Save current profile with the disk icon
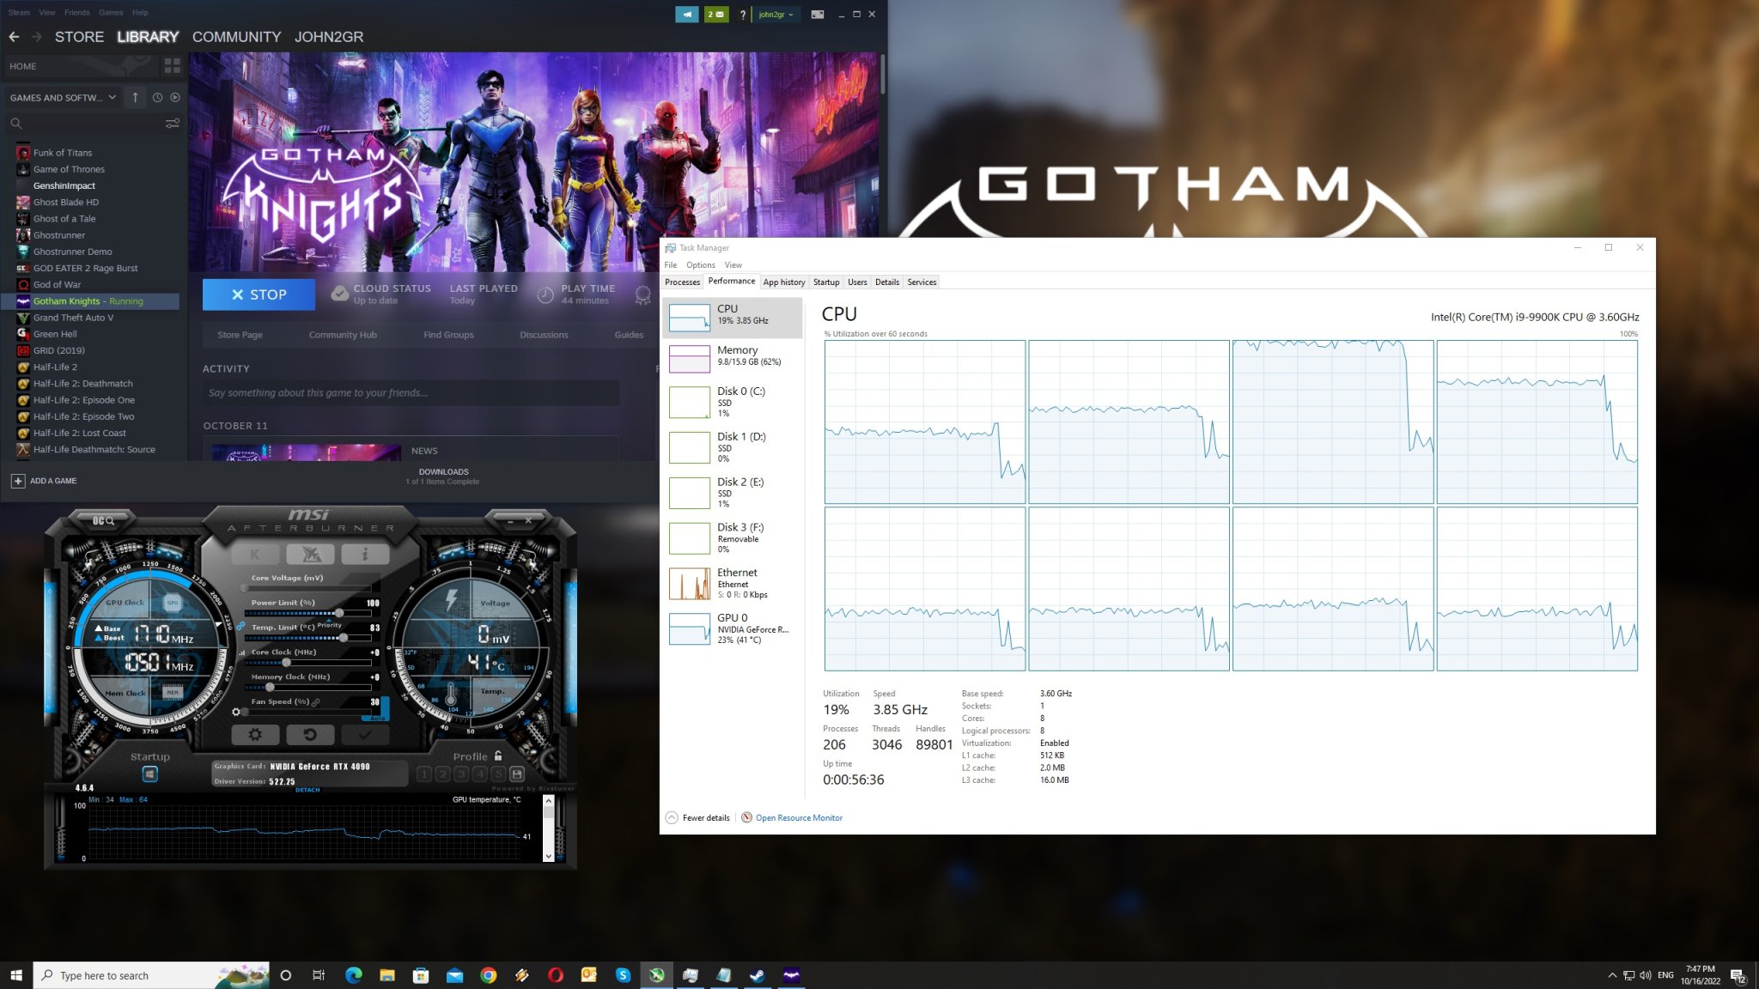 (x=518, y=774)
